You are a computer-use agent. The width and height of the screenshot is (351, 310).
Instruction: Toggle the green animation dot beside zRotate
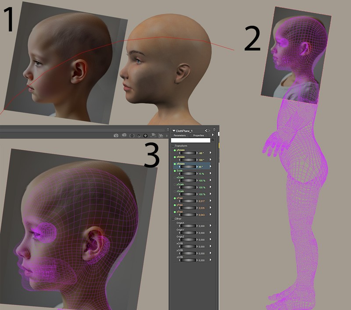pos(175,164)
